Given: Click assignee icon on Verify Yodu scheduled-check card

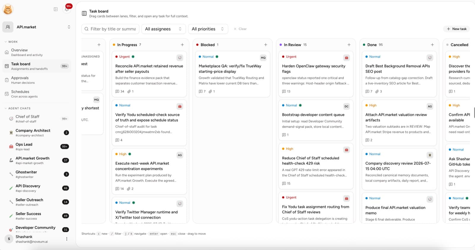Looking at the screenshot, I should click(180, 106).
